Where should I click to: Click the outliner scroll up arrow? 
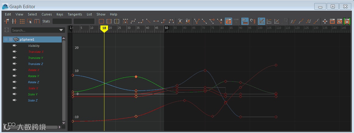click(64, 38)
